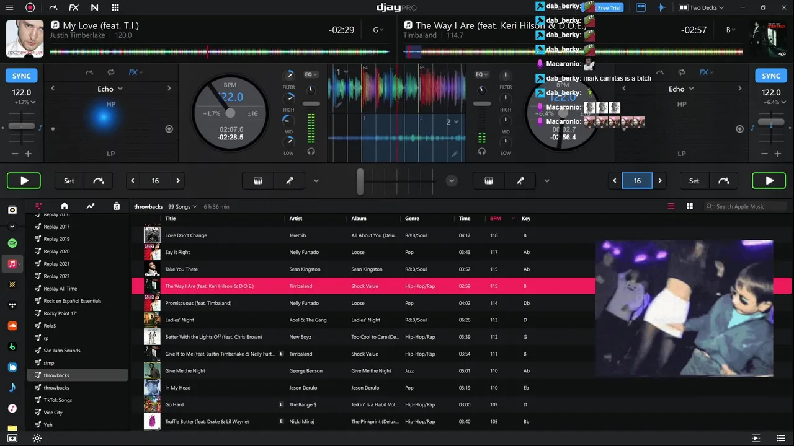Sort by the Key column header
Viewport: 794px width, 446px height.
coord(526,218)
